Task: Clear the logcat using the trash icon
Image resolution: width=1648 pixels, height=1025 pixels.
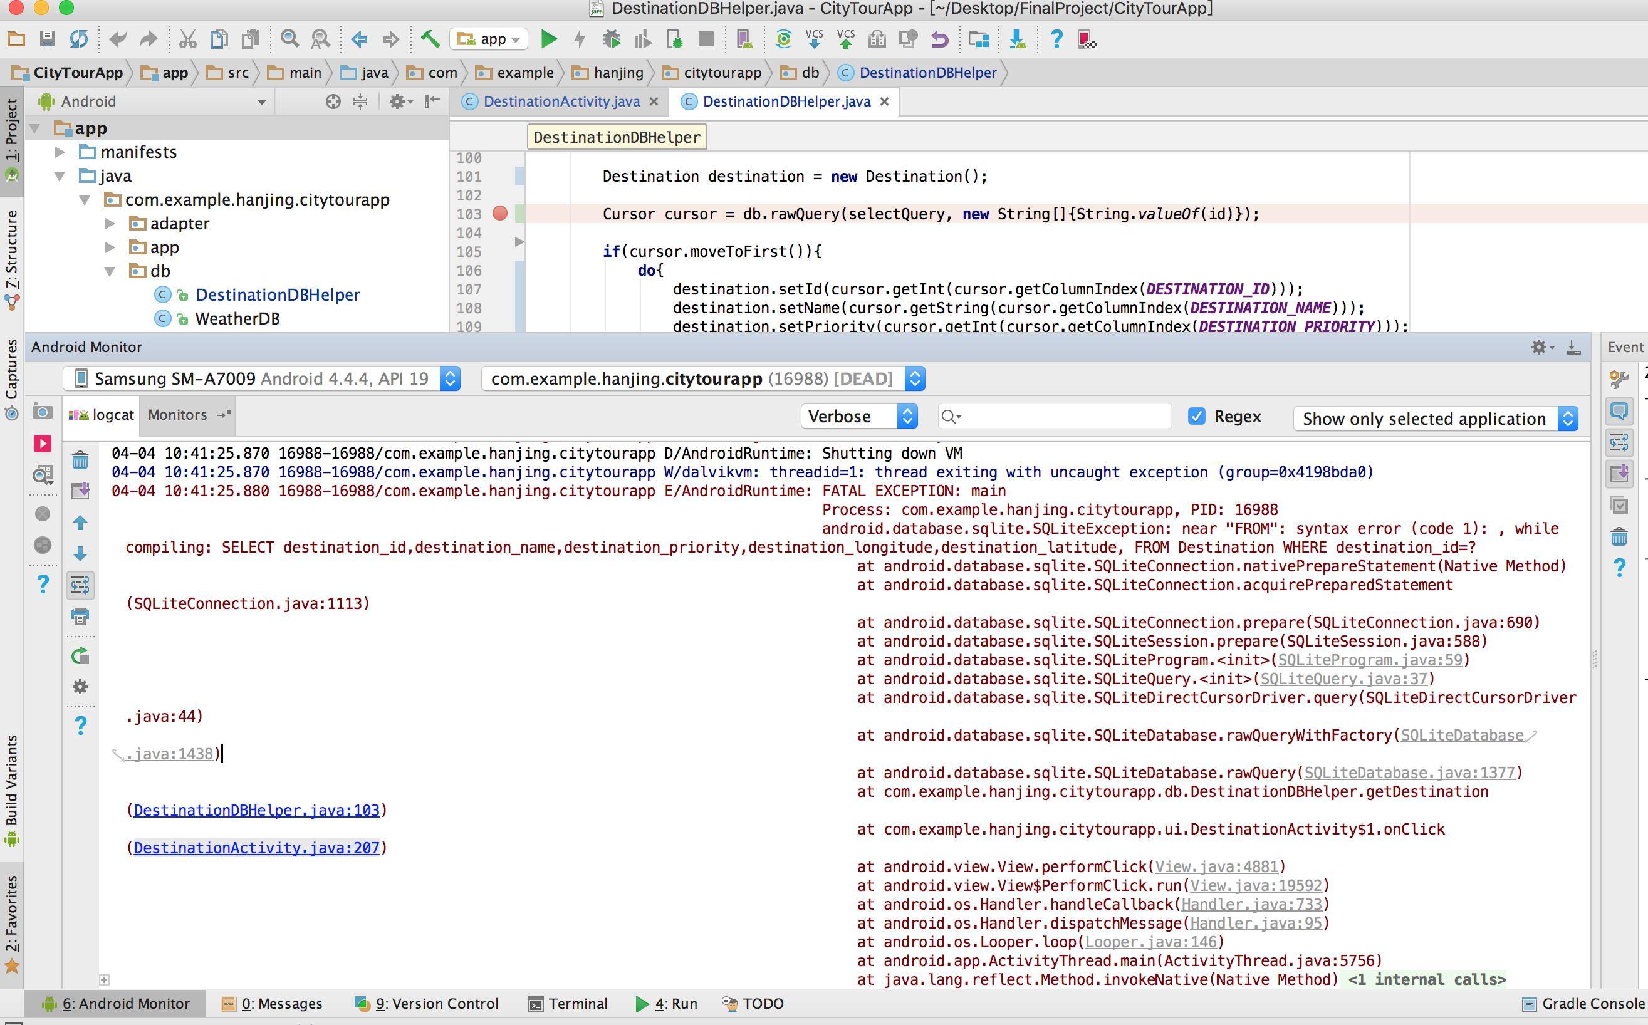Action: (81, 460)
